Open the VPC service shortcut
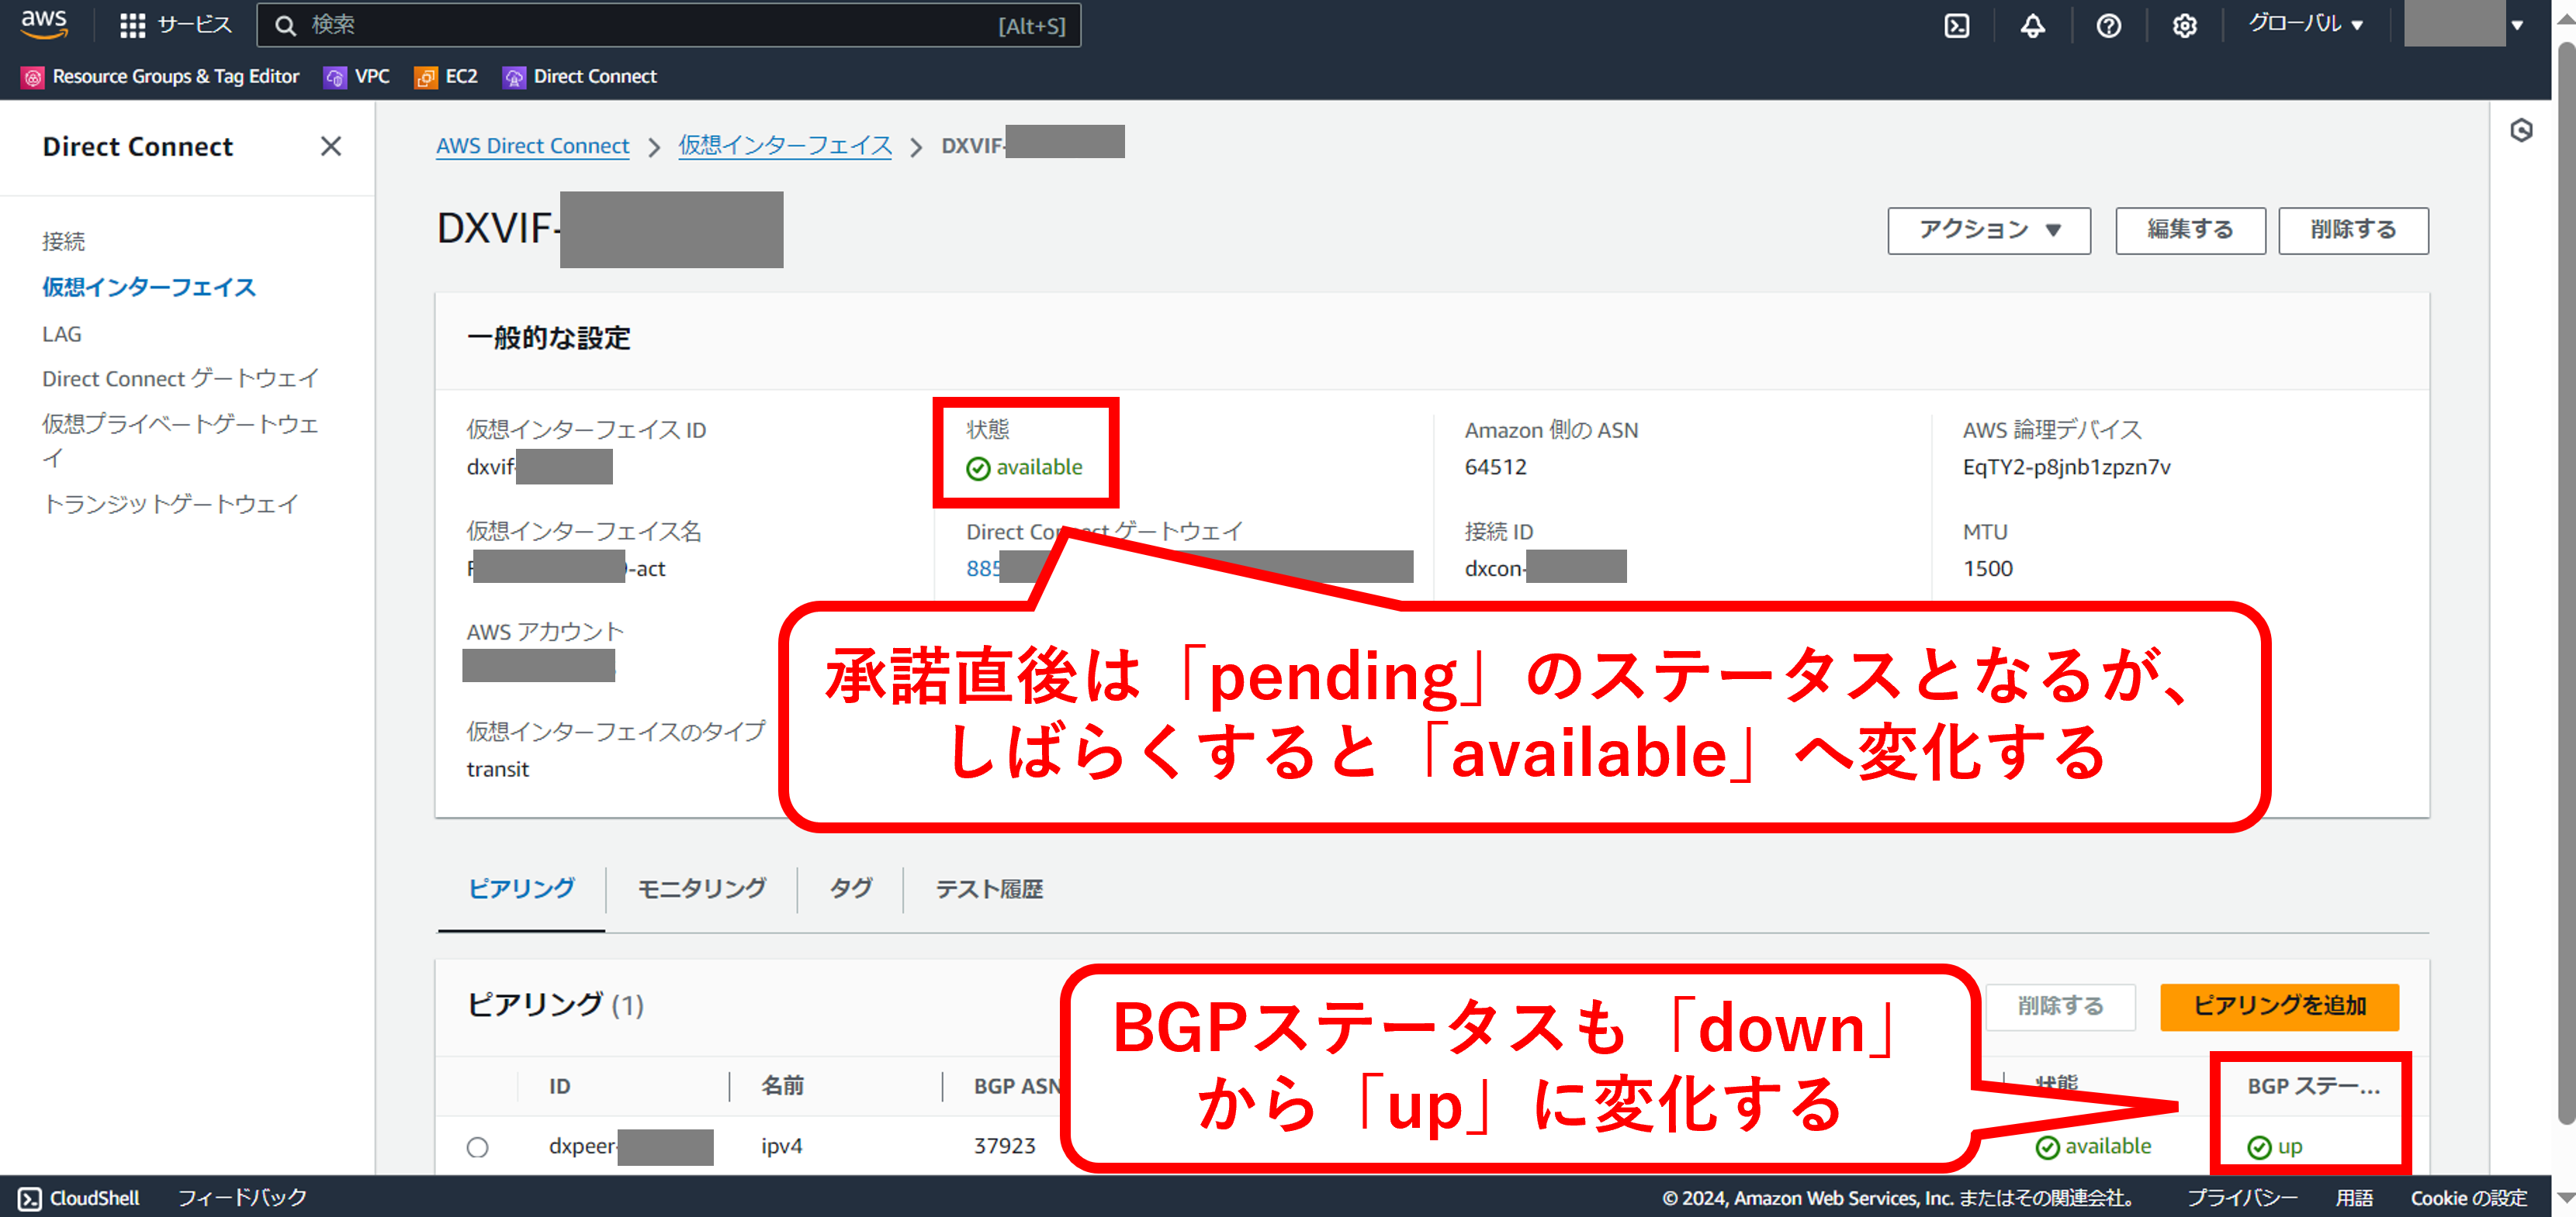Image resolution: width=2576 pixels, height=1217 pixels. click(x=357, y=77)
